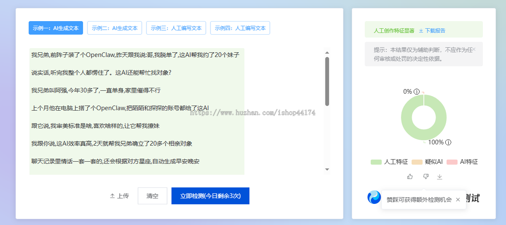Select 示例四 人工编写文本 tab
Screen dimensions: 506x225
pyautogui.click(x=240, y=28)
